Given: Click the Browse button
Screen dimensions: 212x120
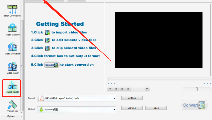Looking at the screenshot, I should 132,108.
